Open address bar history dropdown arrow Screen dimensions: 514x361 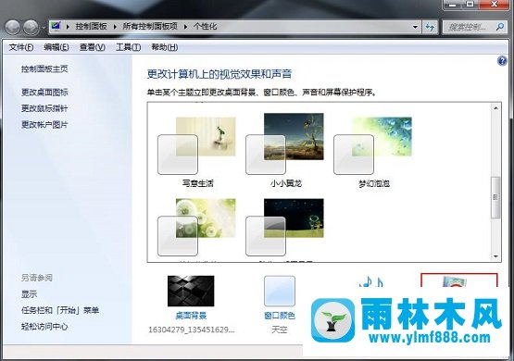415,27
